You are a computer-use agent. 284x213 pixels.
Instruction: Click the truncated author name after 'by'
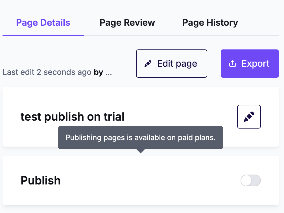coord(108,72)
